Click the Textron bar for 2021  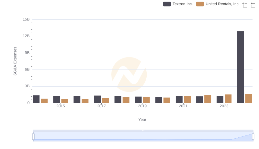point(179,100)
